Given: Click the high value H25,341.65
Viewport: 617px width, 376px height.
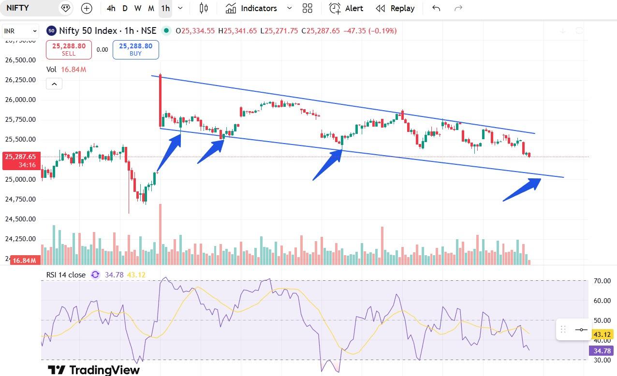Looking at the screenshot, I should point(237,31).
